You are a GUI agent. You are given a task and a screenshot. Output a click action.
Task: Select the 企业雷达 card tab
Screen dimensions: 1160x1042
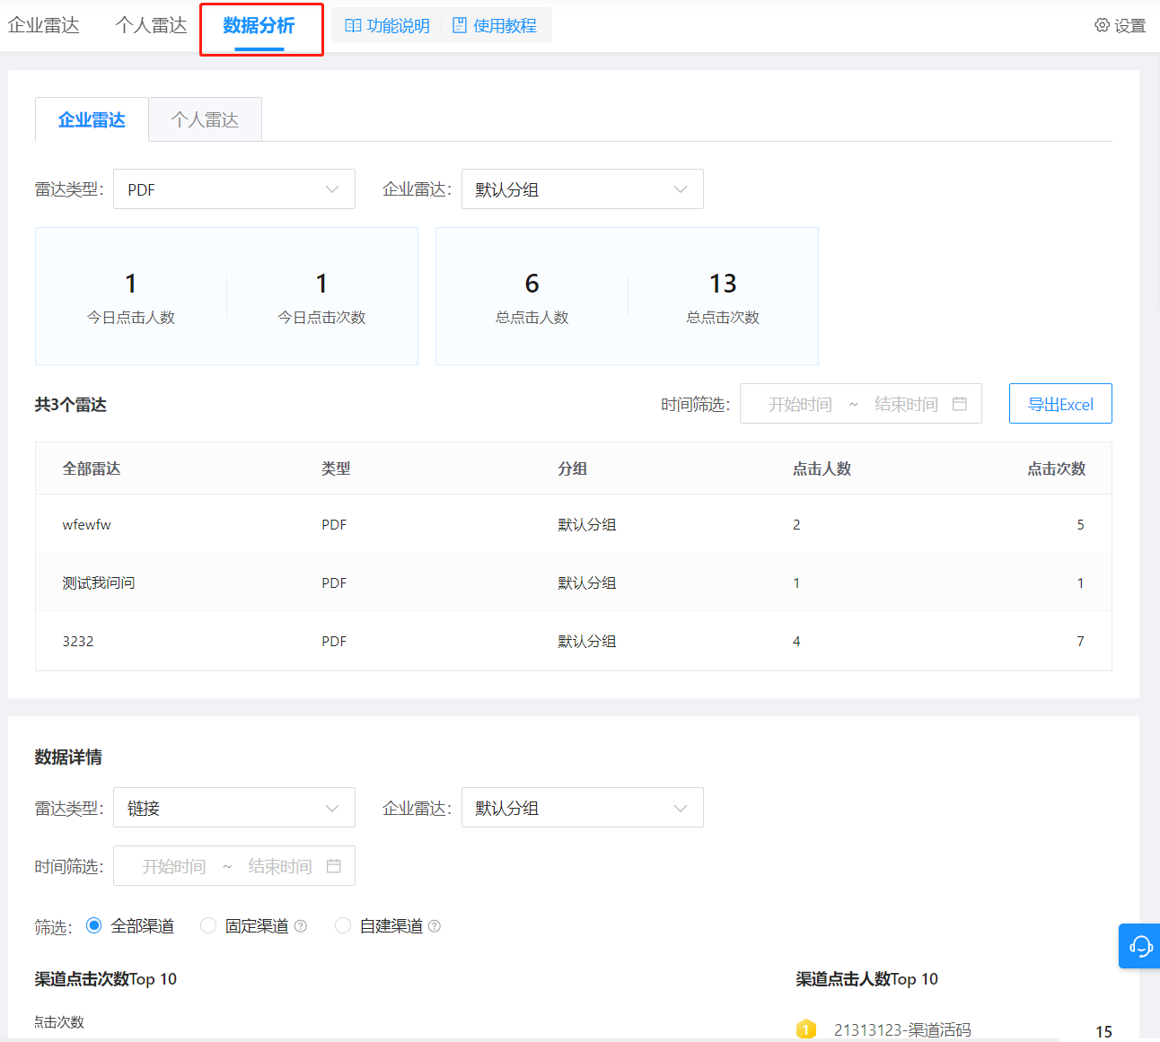coord(92,119)
